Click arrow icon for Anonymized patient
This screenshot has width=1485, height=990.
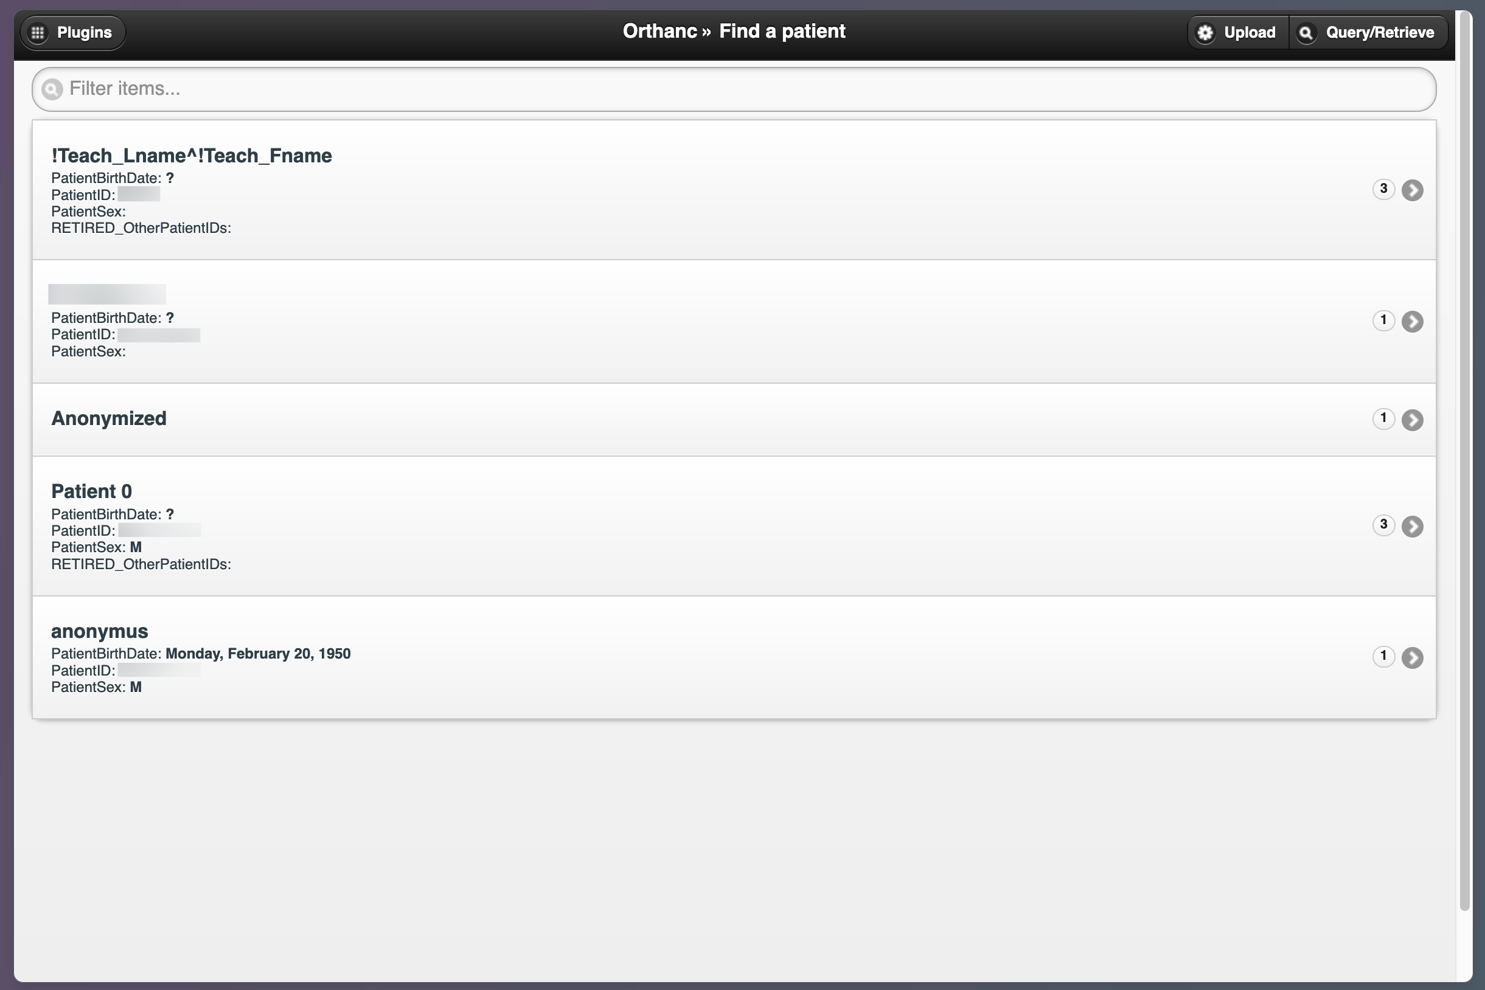[1412, 420]
